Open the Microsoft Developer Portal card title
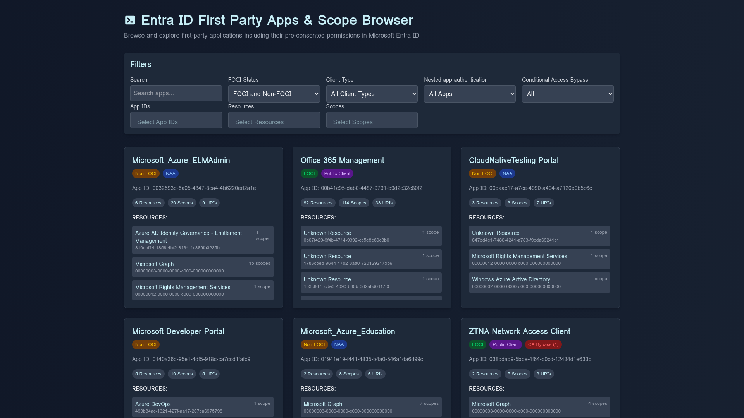 (x=178, y=331)
